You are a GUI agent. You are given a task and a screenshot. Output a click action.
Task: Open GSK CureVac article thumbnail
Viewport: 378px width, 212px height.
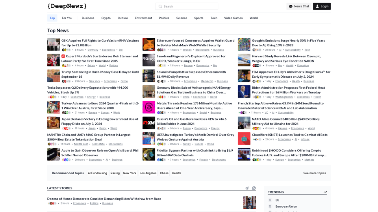click(x=54, y=44)
